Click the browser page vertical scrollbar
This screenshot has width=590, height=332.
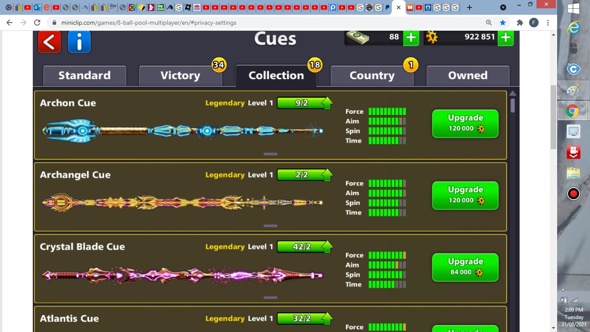(x=554, y=117)
